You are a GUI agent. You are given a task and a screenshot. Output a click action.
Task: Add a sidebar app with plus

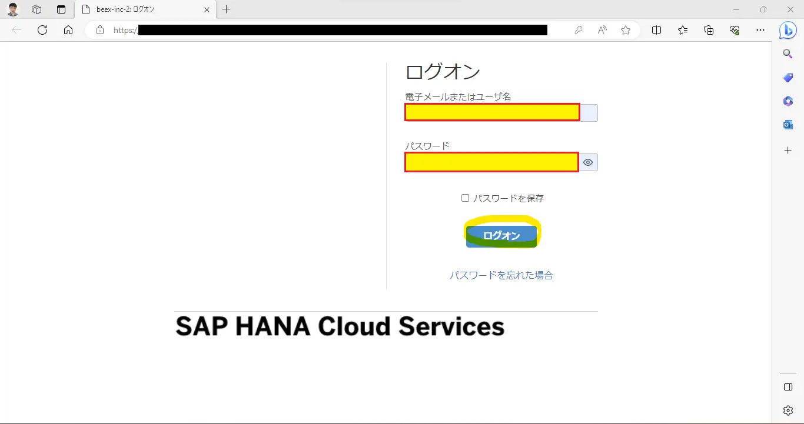[x=788, y=151]
